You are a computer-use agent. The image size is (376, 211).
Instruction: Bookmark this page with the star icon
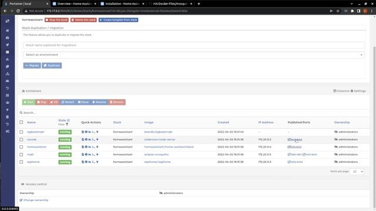tap(338, 11)
